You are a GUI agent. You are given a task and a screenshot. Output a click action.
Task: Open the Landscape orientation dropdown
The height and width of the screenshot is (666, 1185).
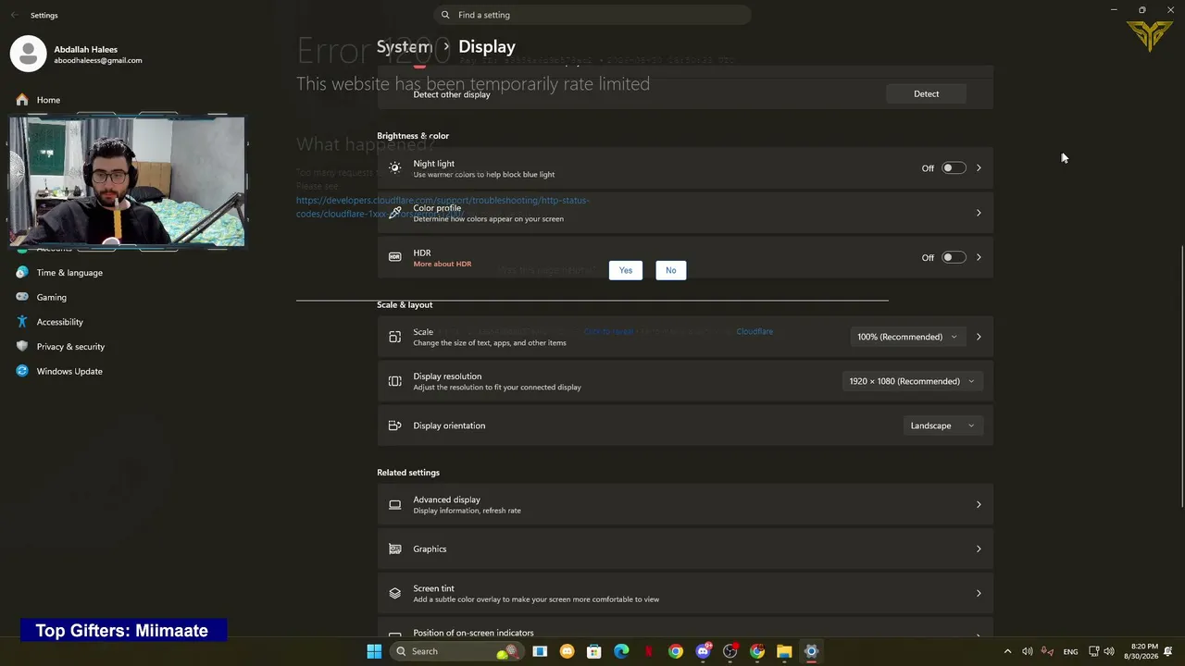[942, 425]
